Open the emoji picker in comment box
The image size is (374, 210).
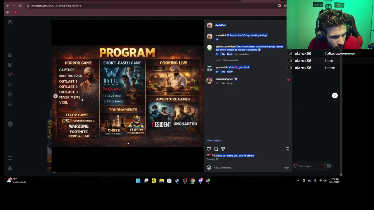pyautogui.click(x=209, y=167)
